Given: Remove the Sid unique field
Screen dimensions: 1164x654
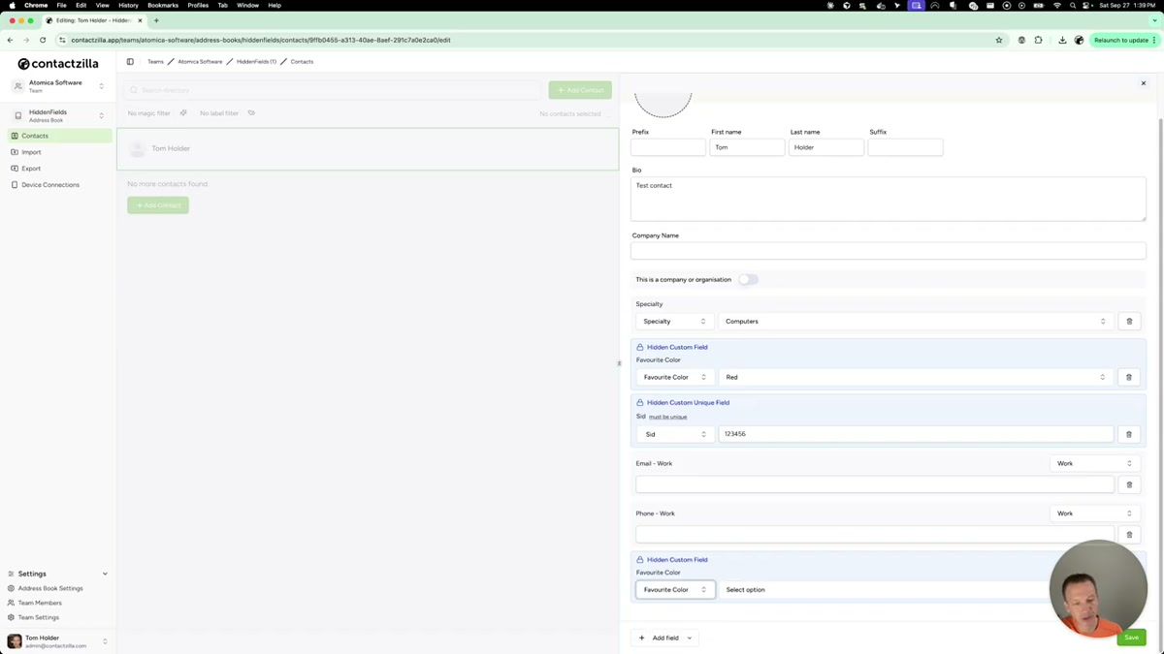Looking at the screenshot, I should click(1128, 434).
